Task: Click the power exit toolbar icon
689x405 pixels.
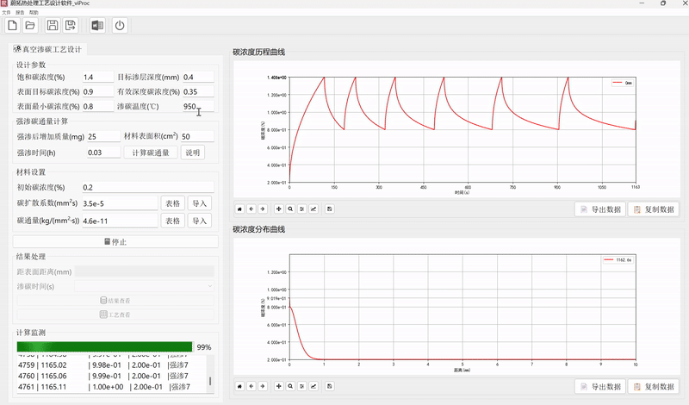Action: [x=120, y=26]
